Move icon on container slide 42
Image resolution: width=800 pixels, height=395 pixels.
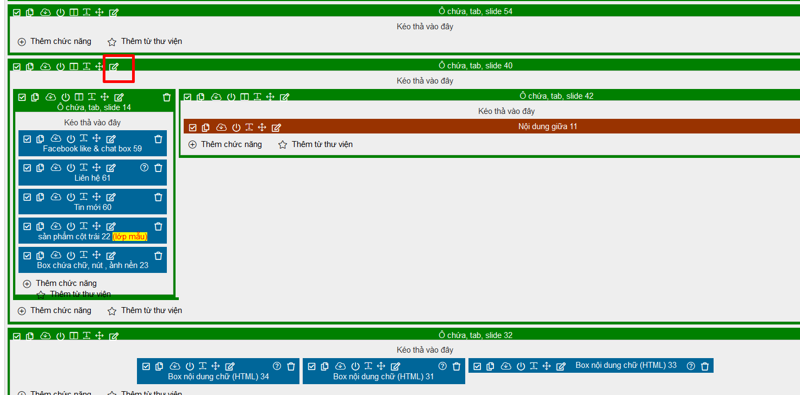(x=270, y=97)
